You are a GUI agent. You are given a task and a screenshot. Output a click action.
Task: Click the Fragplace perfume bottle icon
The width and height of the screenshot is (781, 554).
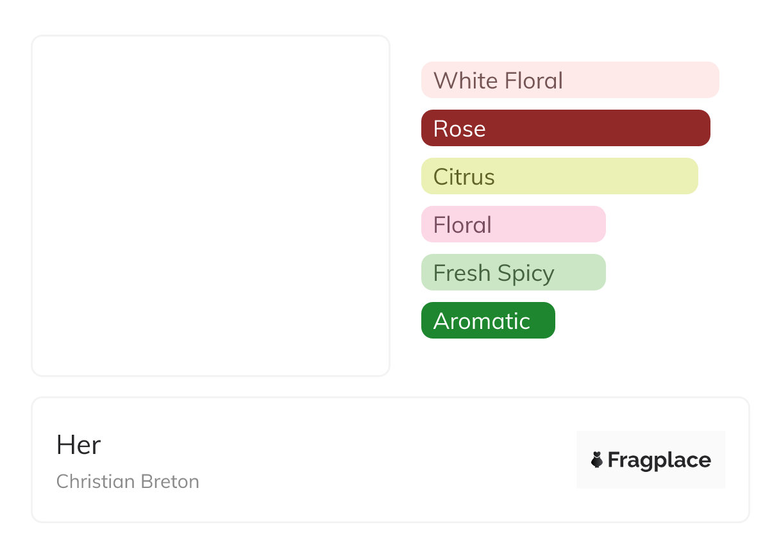coord(597,460)
